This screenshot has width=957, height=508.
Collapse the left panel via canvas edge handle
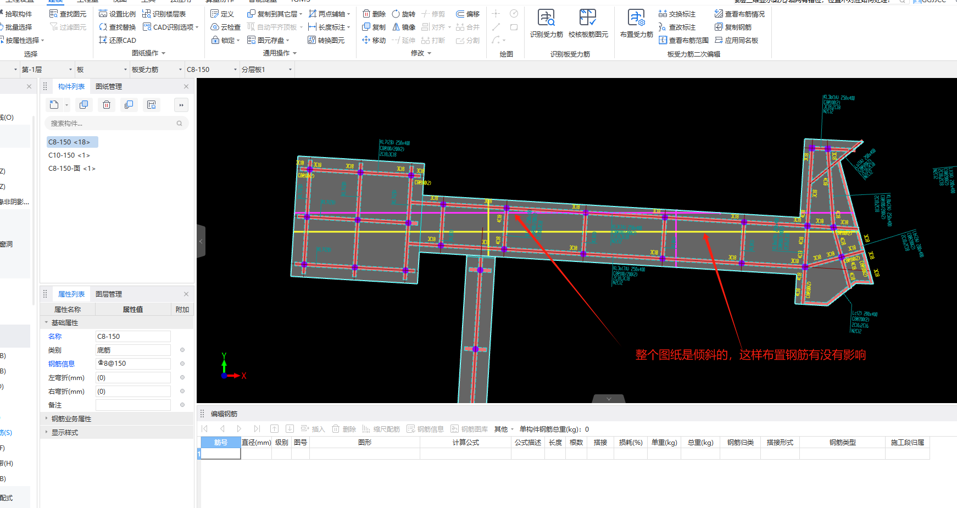[x=201, y=241]
